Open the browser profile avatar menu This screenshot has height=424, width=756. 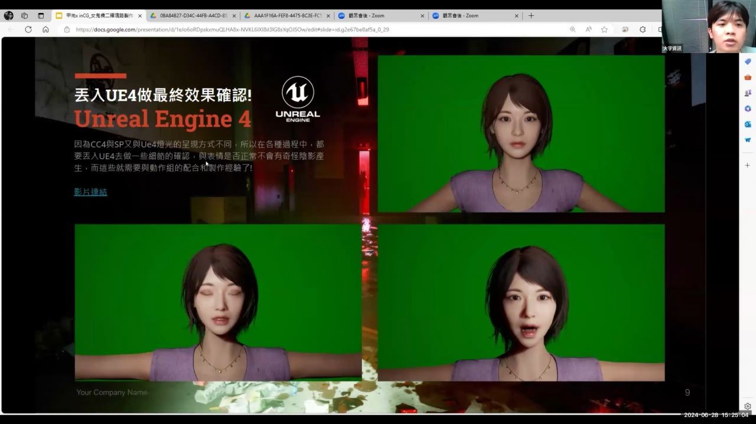[8, 16]
